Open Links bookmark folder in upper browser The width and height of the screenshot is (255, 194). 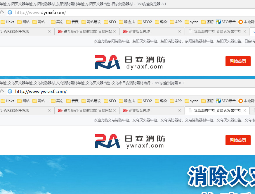8,22
